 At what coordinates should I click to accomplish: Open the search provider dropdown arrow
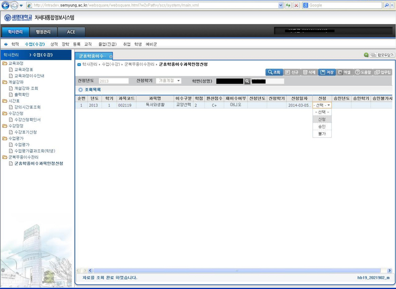(393, 5)
